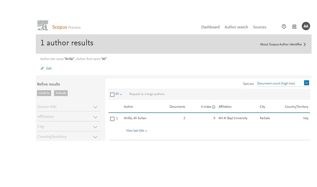Tick the select All checkbox
This screenshot has height=187, width=317.
click(112, 95)
